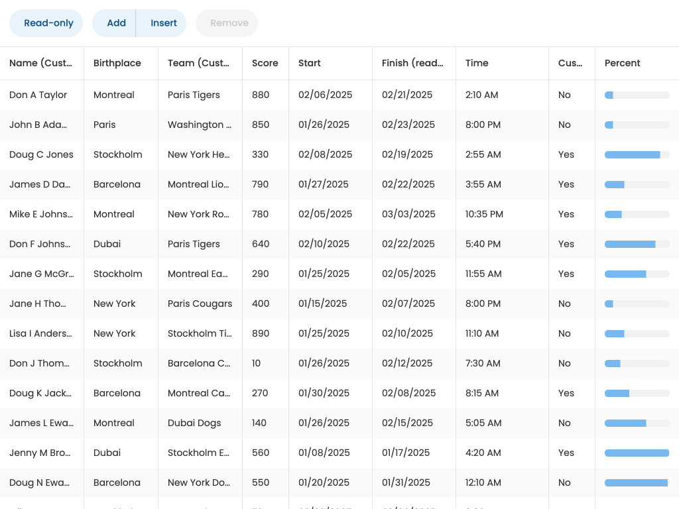Toggle the No custom cell for Don A Taylor
679x509 pixels.
tap(564, 95)
